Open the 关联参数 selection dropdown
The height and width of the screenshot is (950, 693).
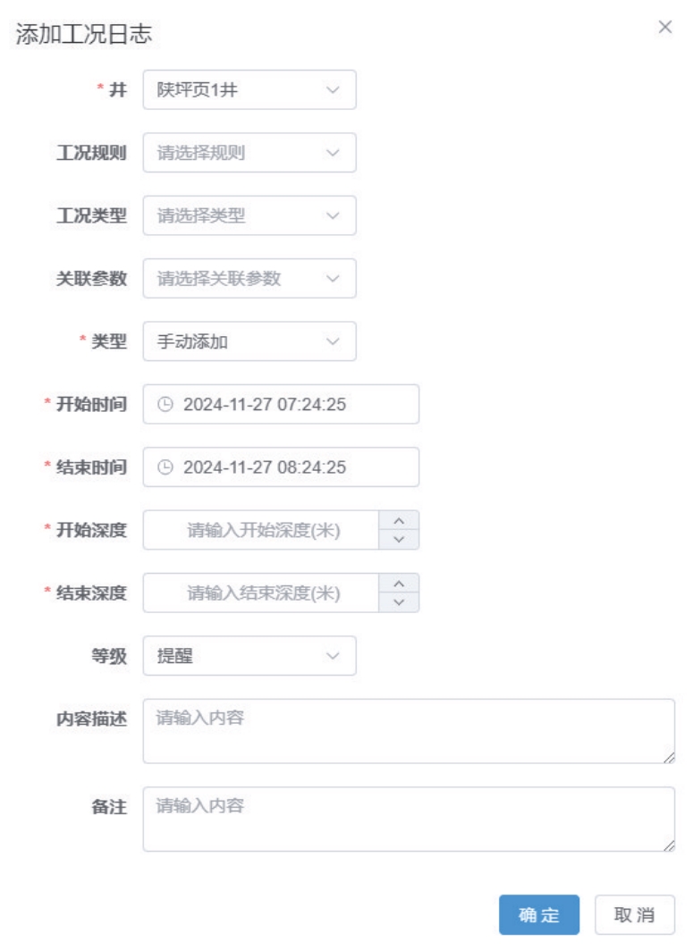click(x=249, y=279)
